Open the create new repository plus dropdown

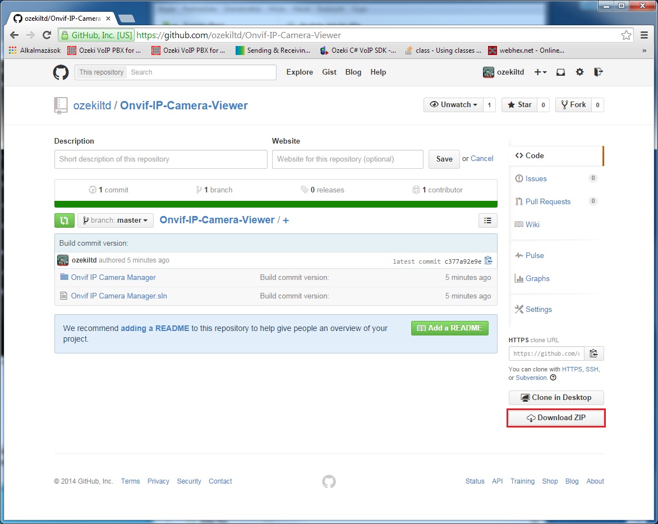pos(540,72)
